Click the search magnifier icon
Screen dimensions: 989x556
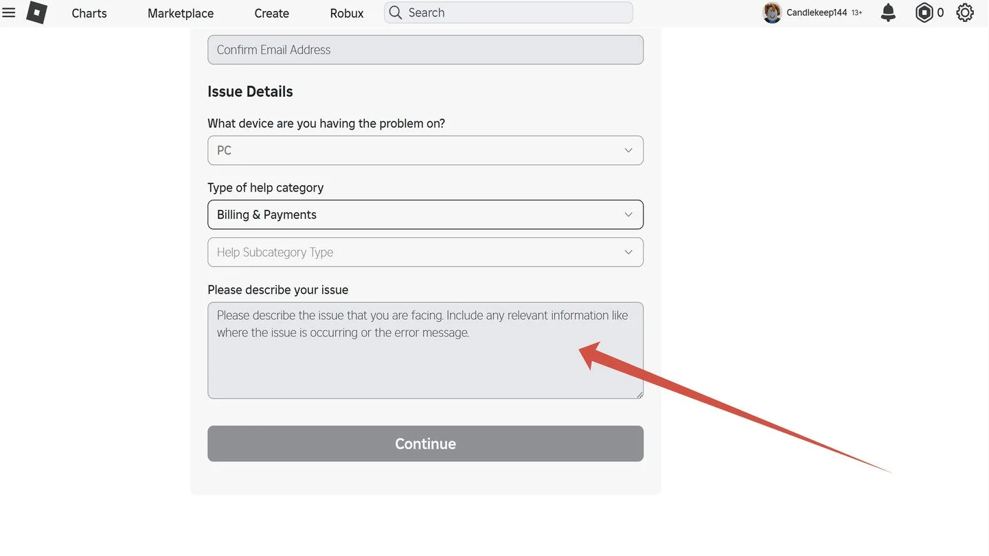tap(396, 12)
